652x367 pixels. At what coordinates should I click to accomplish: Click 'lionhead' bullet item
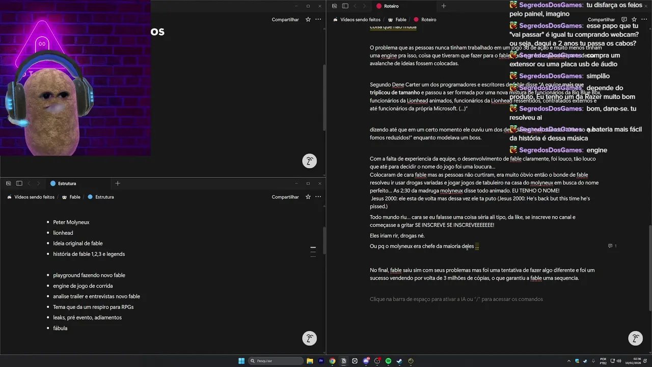coord(63,233)
